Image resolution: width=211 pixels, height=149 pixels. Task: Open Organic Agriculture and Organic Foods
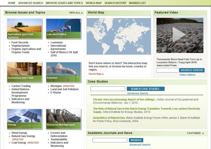pyautogui.click(x=26, y=51)
